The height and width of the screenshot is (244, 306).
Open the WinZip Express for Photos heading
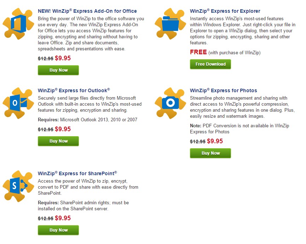[224, 90]
